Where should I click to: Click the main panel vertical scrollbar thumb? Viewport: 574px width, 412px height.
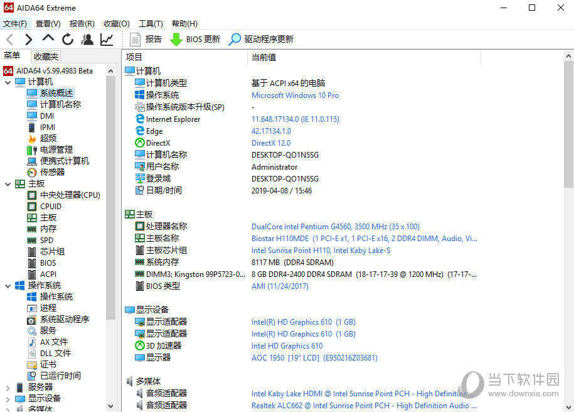click(x=568, y=124)
